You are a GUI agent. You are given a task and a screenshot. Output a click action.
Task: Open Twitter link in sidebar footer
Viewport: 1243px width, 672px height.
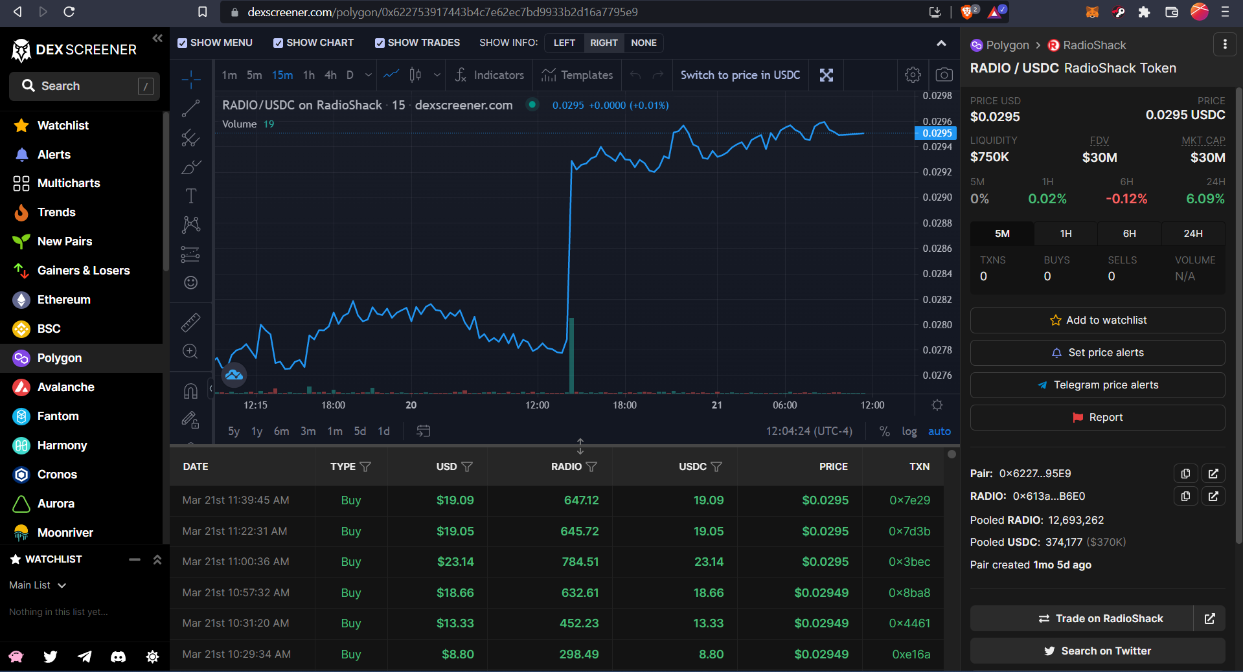click(51, 656)
